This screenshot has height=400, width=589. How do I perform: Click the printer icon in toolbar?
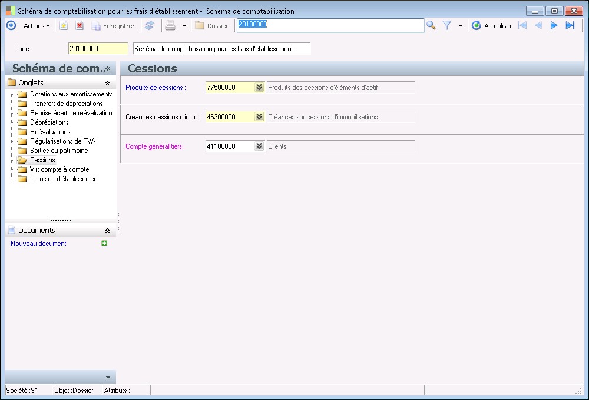point(170,26)
